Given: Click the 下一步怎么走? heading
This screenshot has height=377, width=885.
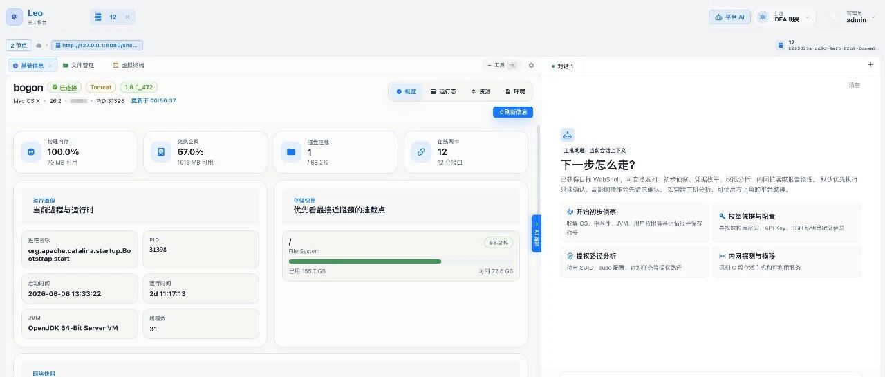Looking at the screenshot, I should pos(598,165).
